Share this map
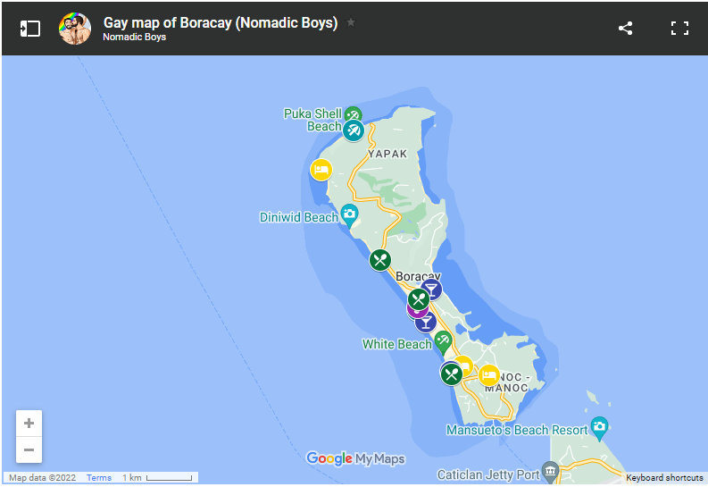Viewport: 708px width, 487px height. pos(625,28)
